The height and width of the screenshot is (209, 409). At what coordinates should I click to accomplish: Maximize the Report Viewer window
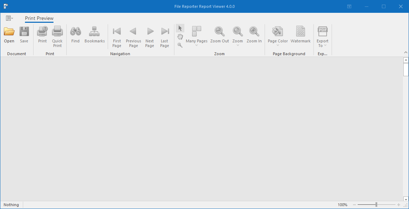(x=384, y=6)
